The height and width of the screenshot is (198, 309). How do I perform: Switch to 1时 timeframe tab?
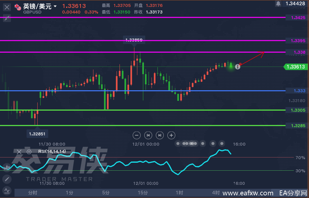(179, 193)
